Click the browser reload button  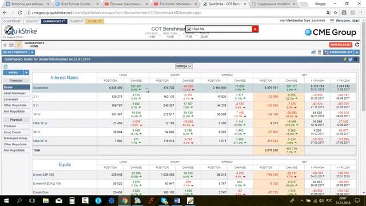coord(20,13)
